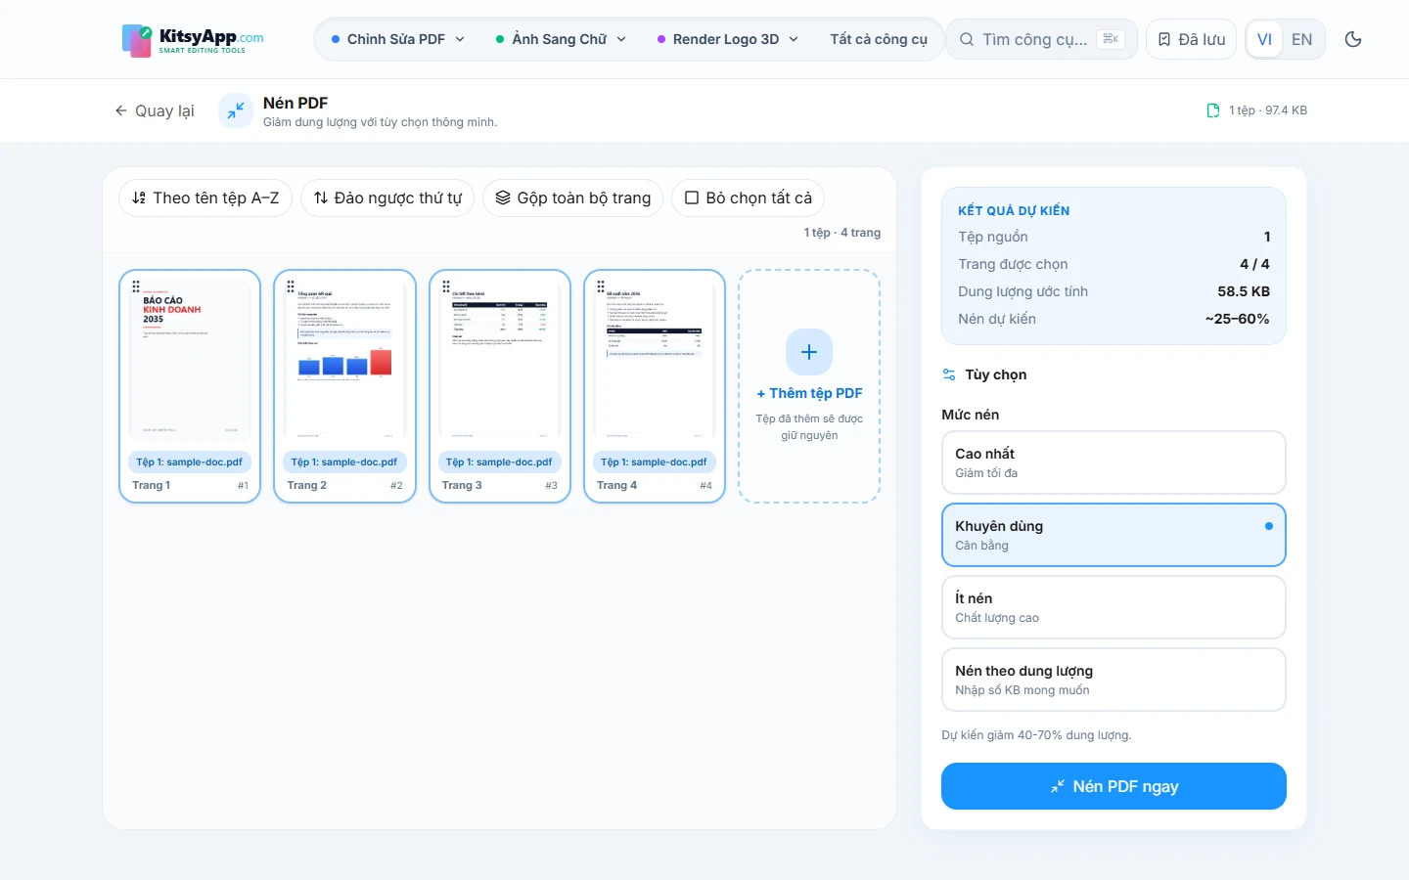Screen dimensions: 1409x880
Task: Click the search magnifier icon
Action: click(x=967, y=39)
